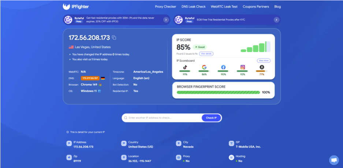Click the Browser Fingerprint Score progress bar
The width and height of the screenshot is (343, 168).
pos(218,93)
